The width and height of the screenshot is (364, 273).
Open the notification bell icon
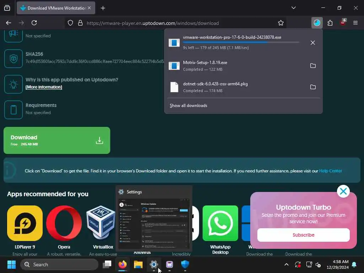(x=354, y=264)
